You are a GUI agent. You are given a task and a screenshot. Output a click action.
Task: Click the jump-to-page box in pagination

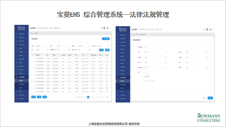[107, 97]
